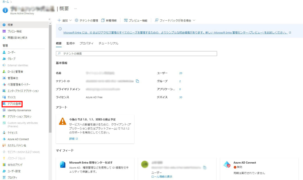Open モビリティ (MDM および MAM) entry
The width and height of the screenshot is (303, 180).
click(x=23, y=152)
